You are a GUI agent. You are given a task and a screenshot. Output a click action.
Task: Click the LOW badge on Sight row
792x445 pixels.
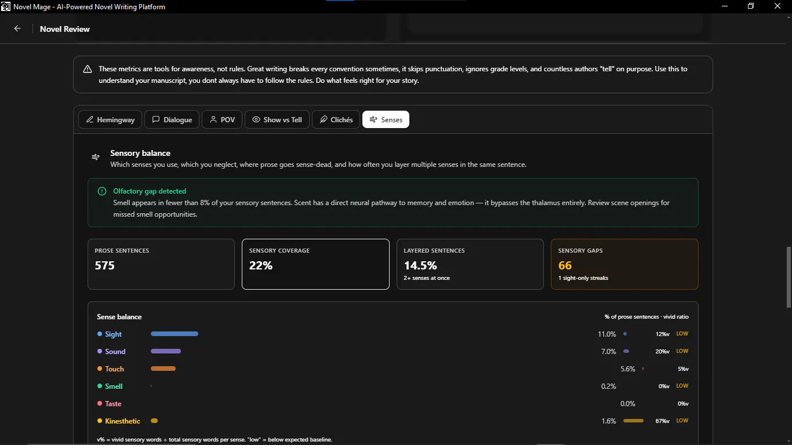coord(682,334)
